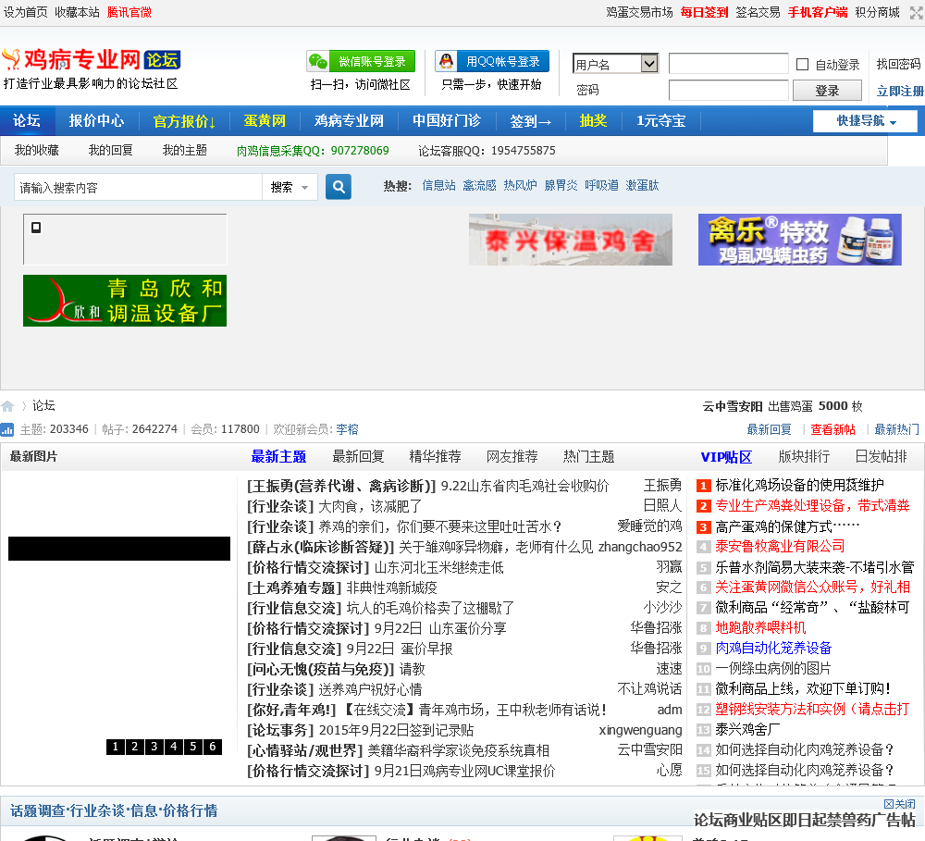
Task: Click the username input field
Action: click(728, 64)
